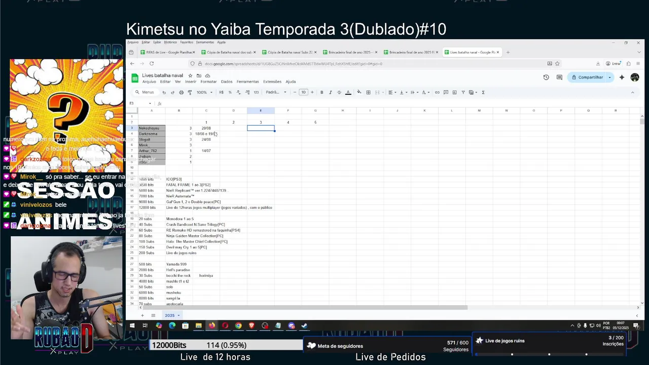The width and height of the screenshot is (649, 365).
Task: Decrease font size with minus button
Action: 294,92
